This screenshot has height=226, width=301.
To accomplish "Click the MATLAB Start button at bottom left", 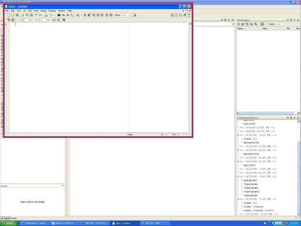I will 5,218.
